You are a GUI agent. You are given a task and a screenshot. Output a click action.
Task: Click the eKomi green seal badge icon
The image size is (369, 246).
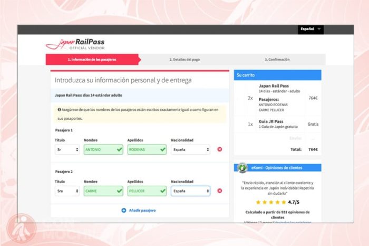click(242, 168)
